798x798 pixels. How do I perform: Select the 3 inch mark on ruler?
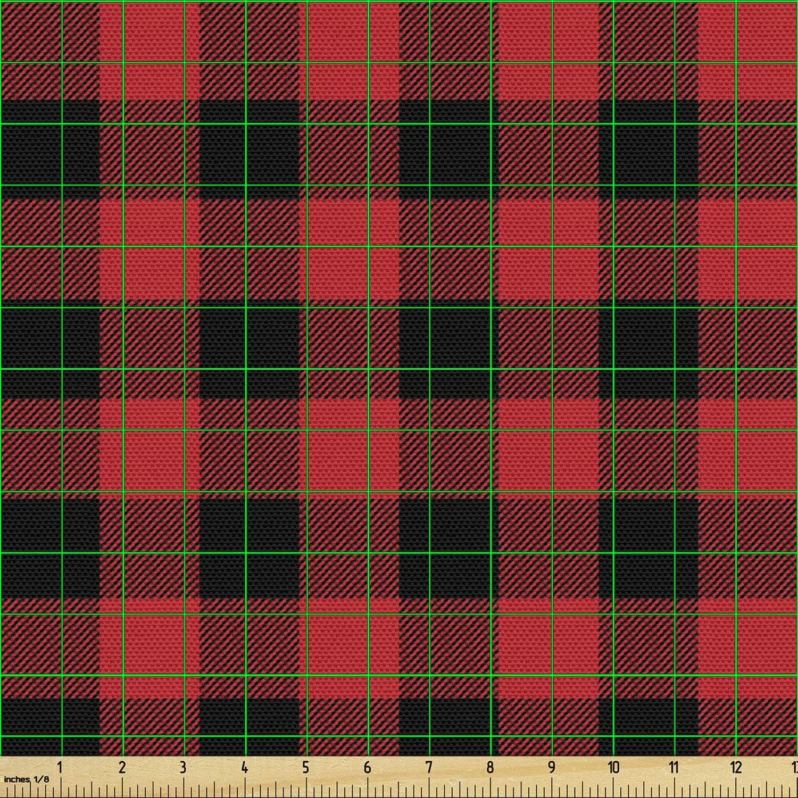click(183, 768)
